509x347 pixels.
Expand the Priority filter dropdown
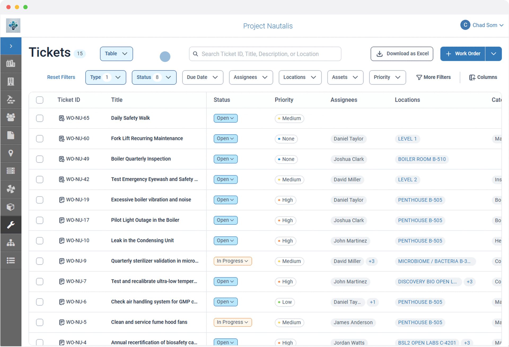(387, 77)
